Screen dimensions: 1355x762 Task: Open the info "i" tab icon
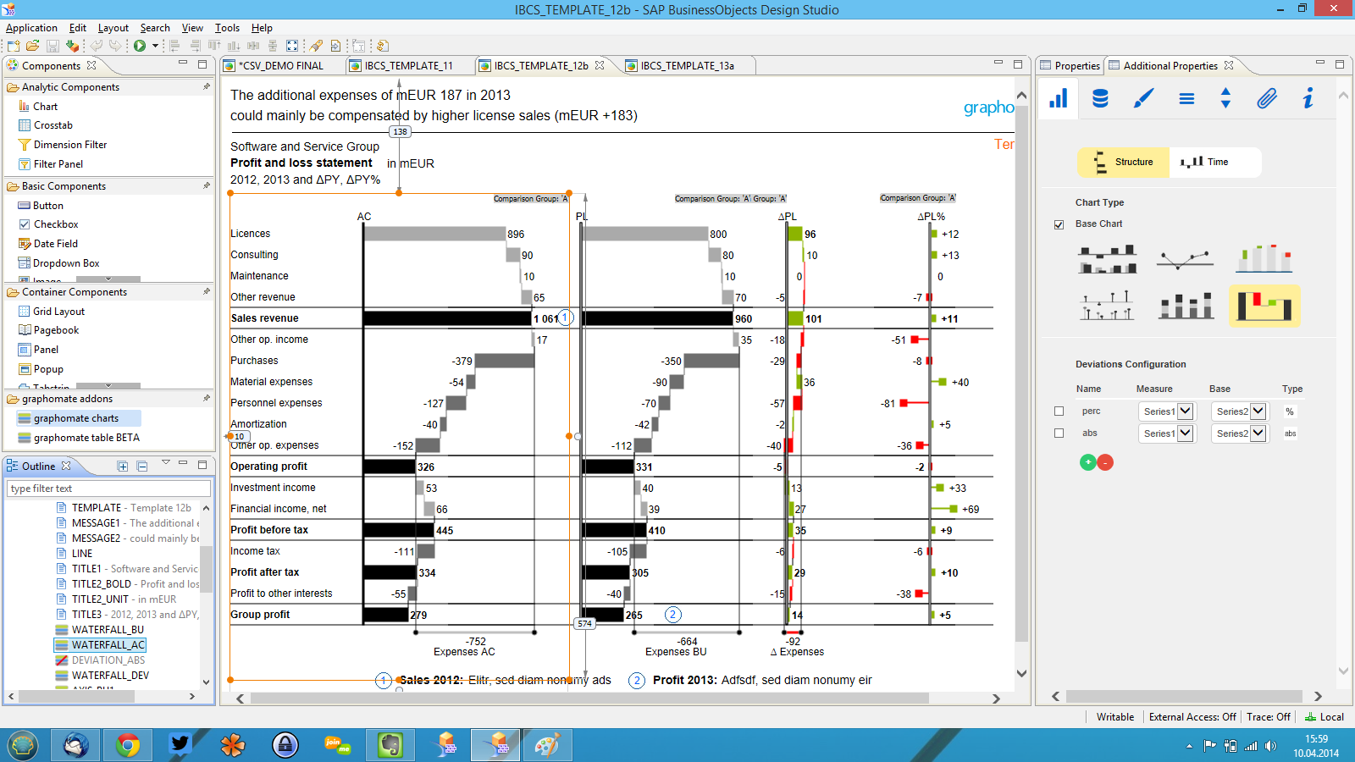tap(1308, 98)
